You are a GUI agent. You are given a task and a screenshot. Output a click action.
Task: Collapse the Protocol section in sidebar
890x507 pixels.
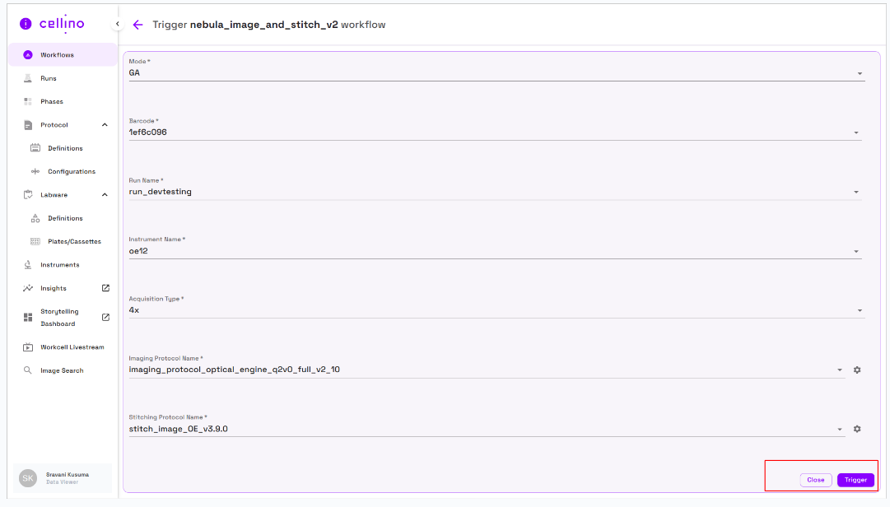click(x=105, y=125)
